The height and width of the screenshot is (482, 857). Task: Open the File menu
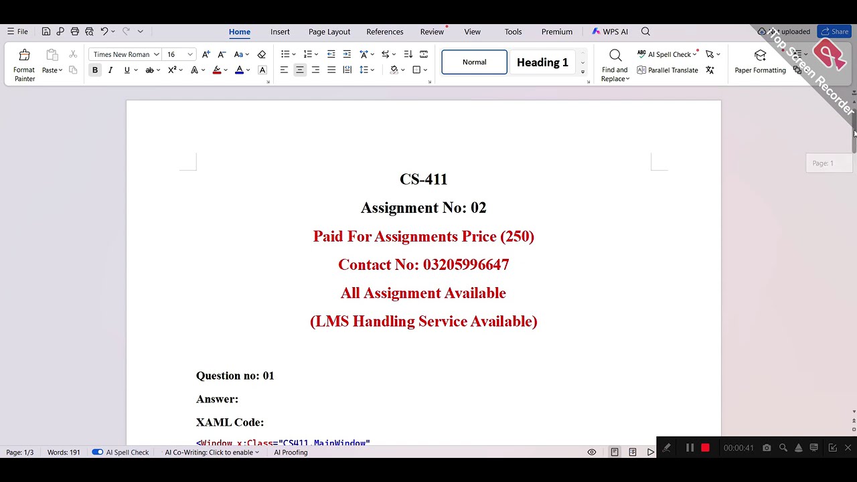tap(17, 31)
